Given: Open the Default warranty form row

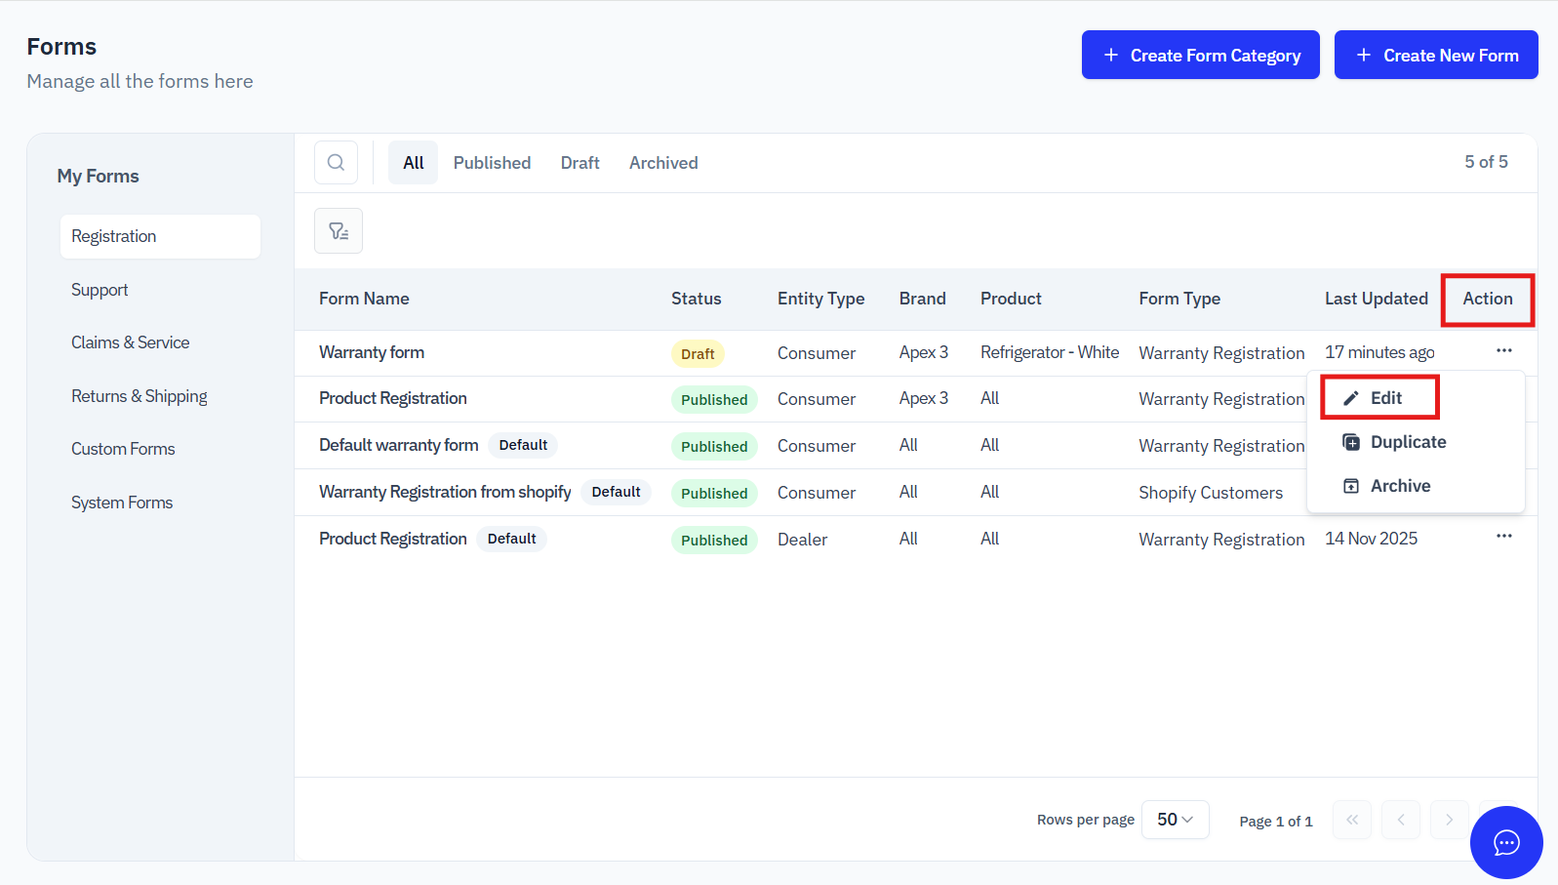Looking at the screenshot, I should 915,446.
